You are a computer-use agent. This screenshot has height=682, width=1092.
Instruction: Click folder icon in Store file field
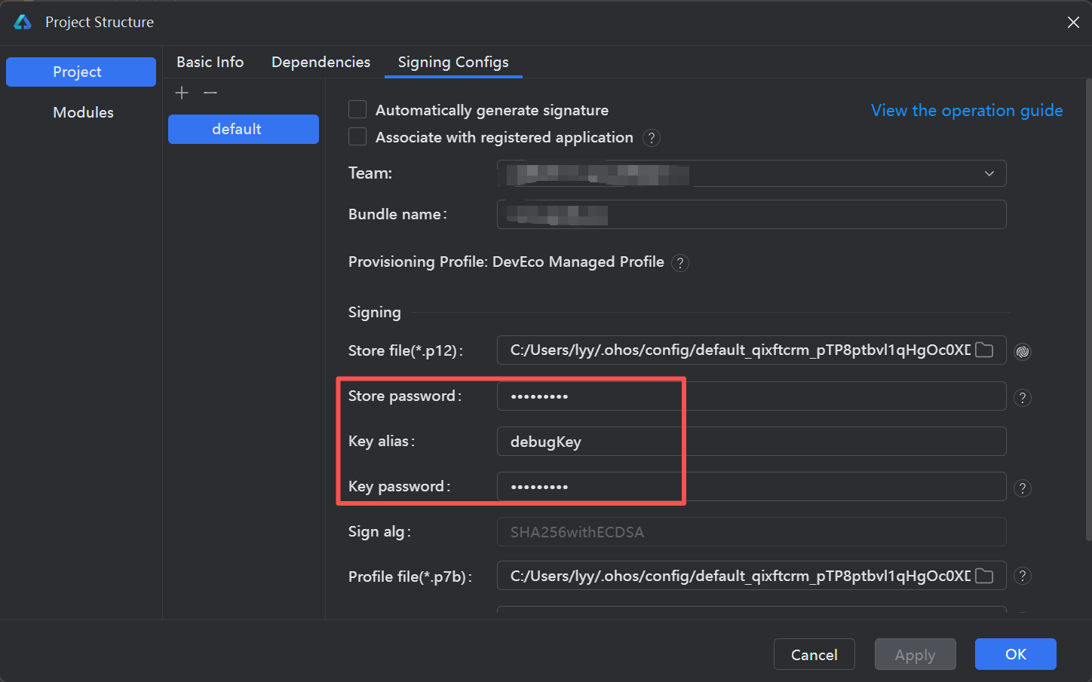[984, 350]
